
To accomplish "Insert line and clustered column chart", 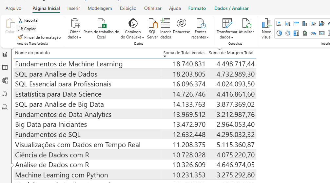I will point(321,24).
